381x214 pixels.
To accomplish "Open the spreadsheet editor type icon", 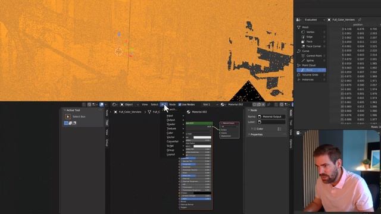I will 299,20.
